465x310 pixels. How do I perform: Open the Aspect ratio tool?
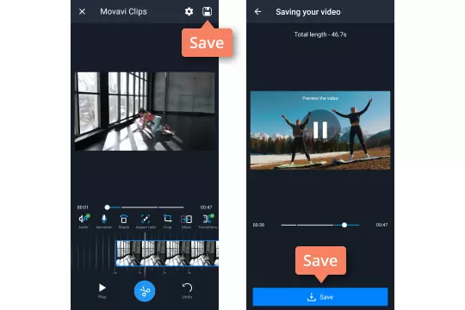[146, 221]
